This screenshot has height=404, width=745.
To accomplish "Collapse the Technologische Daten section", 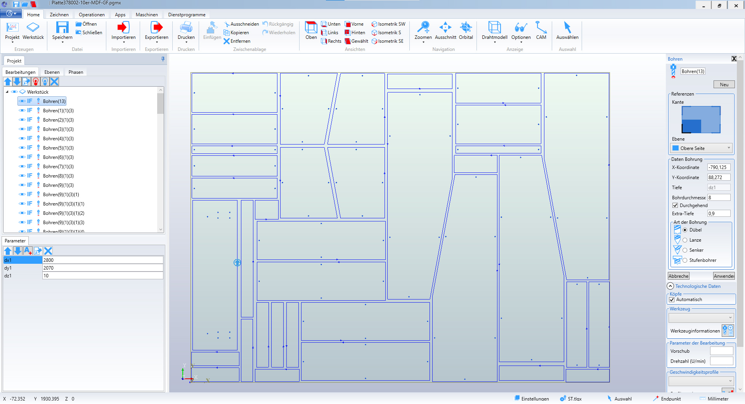I will tap(670, 286).
